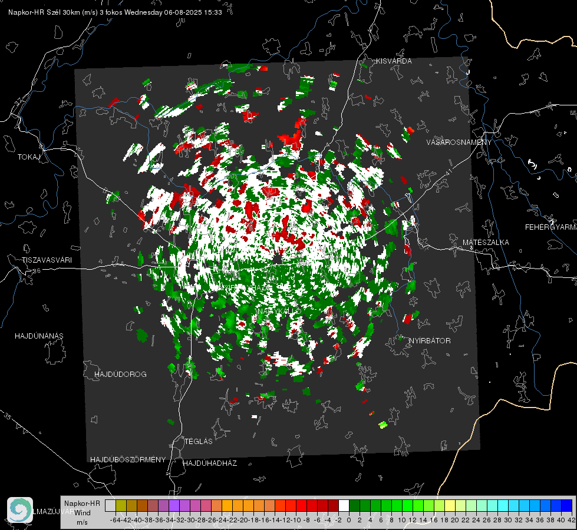The image size is (577, 530).
Task: Click road number 36 near Tiszavasvári
Action: [x=37, y=271]
